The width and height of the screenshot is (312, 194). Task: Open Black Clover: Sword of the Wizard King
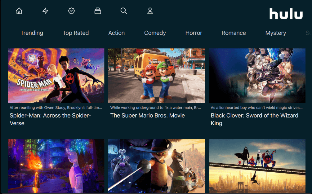point(254,119)
